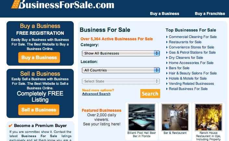Click the orange Search button
This screenshot has height=141, width=229.
pyautogui.click(x=150, y=94)
